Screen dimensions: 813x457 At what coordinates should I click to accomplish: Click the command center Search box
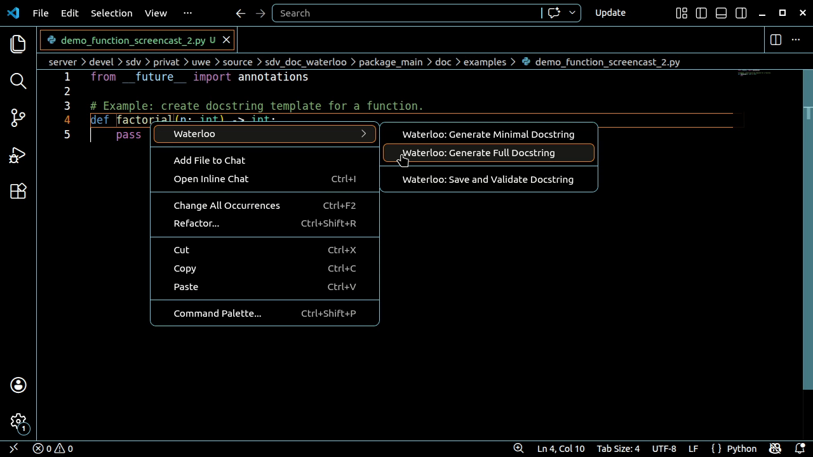[x=406, y=13]
